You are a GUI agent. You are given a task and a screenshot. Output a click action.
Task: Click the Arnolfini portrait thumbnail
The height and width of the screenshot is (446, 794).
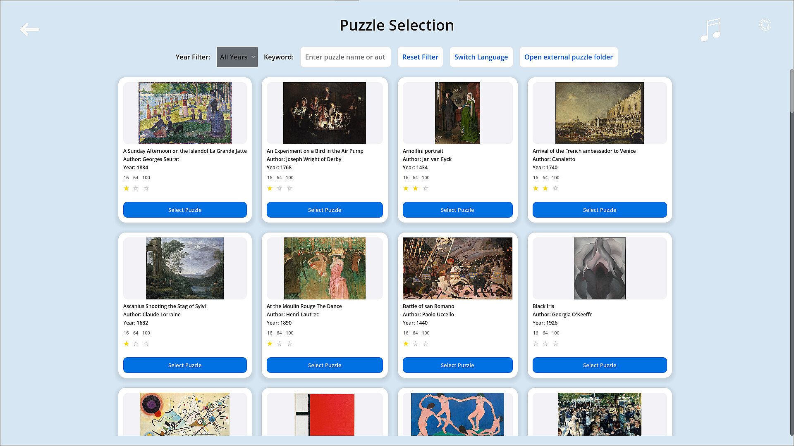[x=457, y=113]
